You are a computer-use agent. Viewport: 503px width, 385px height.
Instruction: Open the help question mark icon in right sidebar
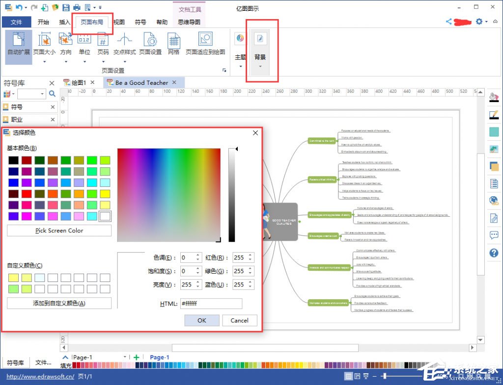(x=494, y=253)
